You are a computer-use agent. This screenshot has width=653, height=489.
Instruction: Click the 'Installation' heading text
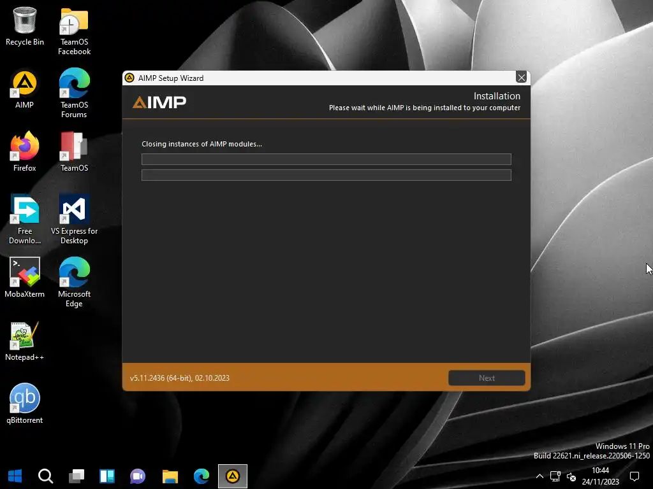click(x=497, y=96)
